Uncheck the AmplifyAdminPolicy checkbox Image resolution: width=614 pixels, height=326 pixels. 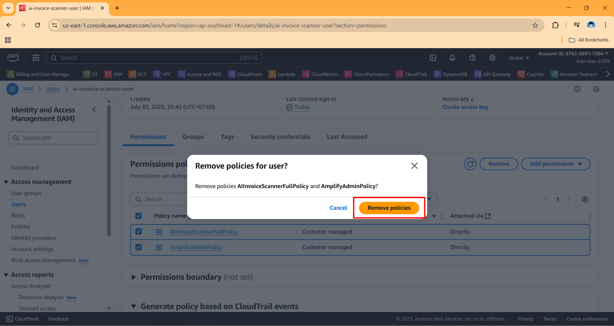click(x=139, y=247)
